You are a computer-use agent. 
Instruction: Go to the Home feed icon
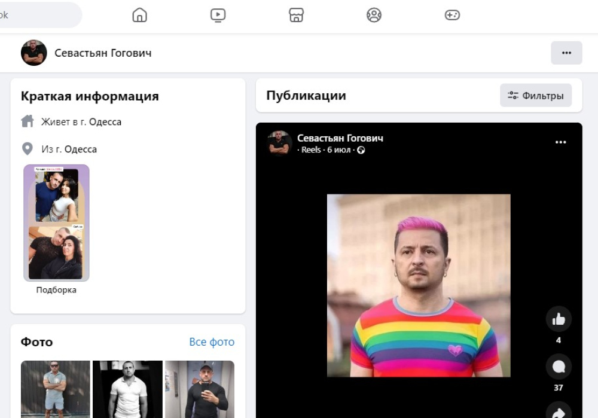point(139,15)
